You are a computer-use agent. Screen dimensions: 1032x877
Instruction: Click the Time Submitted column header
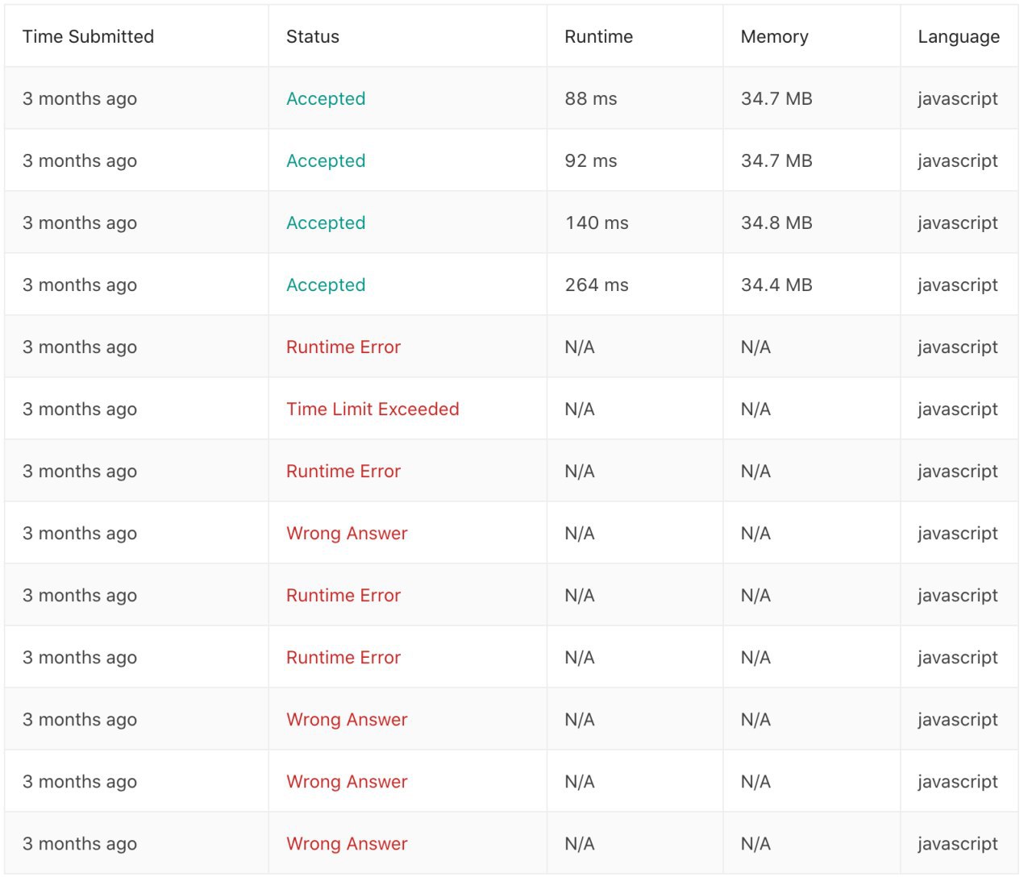[88, 36]
